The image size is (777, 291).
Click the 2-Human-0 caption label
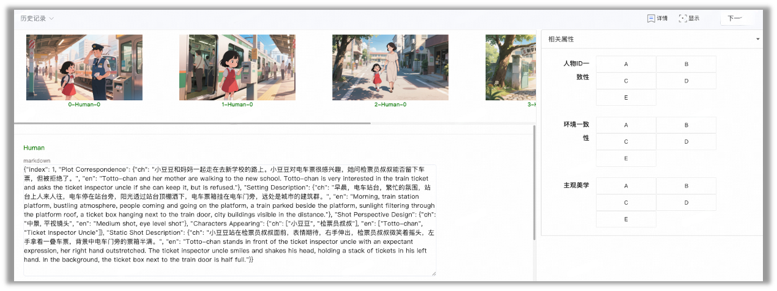[390, 105]
